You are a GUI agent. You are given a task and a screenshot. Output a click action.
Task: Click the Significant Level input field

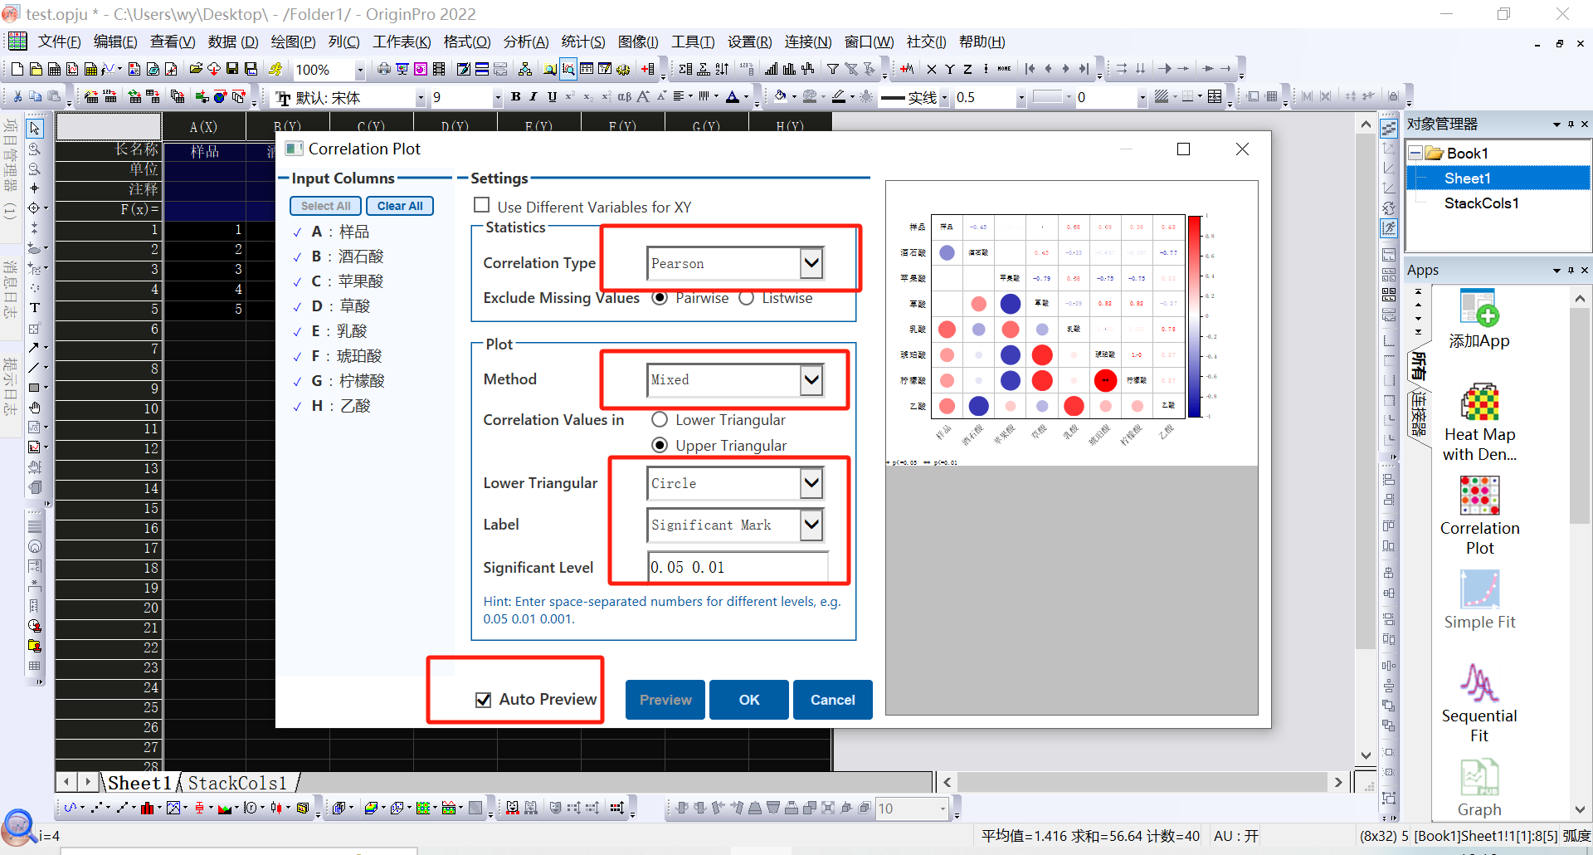click(737, 567)
